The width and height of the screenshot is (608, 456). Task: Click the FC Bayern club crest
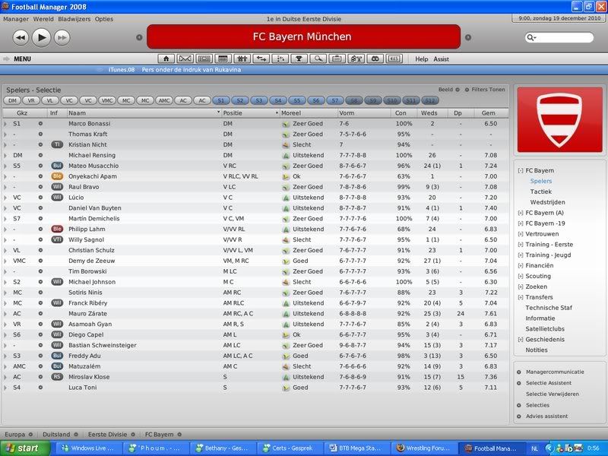[559, 120]
